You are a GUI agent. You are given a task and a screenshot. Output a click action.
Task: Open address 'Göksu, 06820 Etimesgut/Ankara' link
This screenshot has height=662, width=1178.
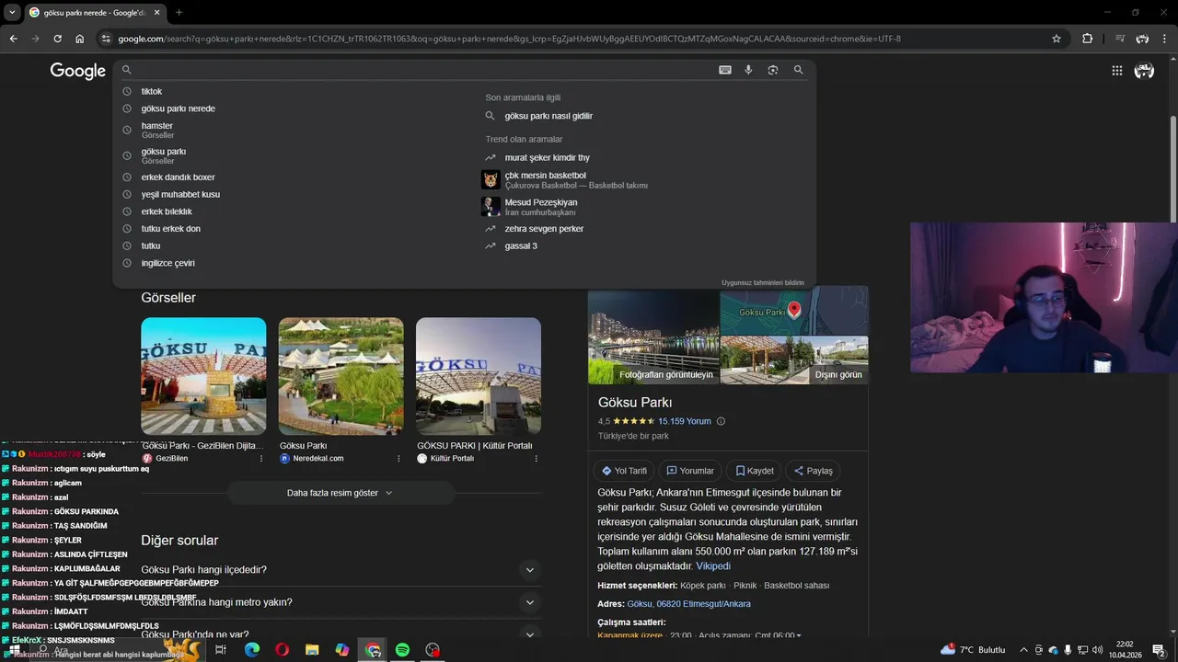point(688,604)
